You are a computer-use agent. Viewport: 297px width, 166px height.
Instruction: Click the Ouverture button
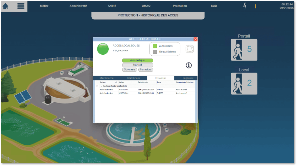129,69
